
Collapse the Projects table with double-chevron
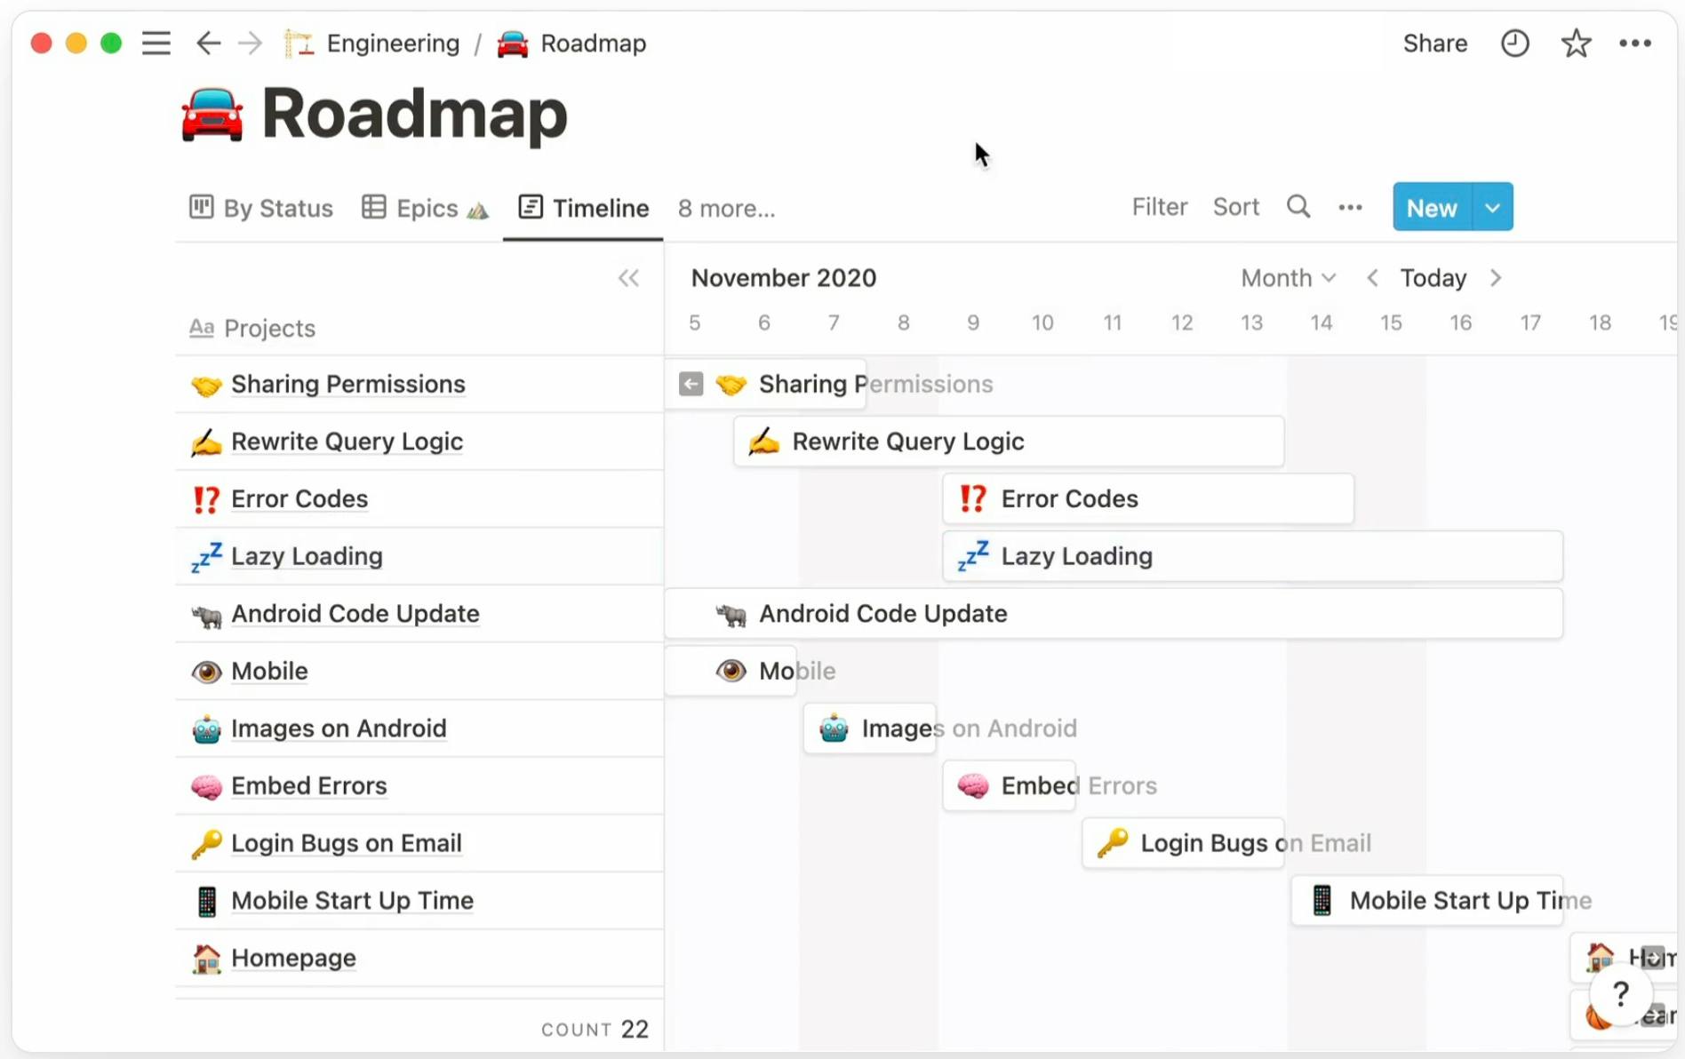tap(629, 277)
